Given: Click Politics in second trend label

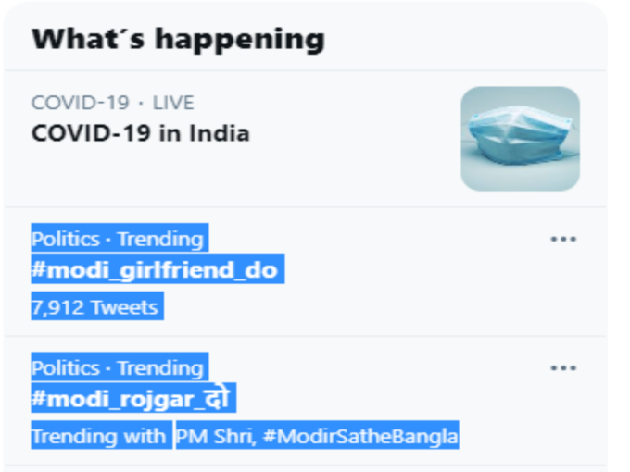Looking at the screenshot, I should pos(66,368).
